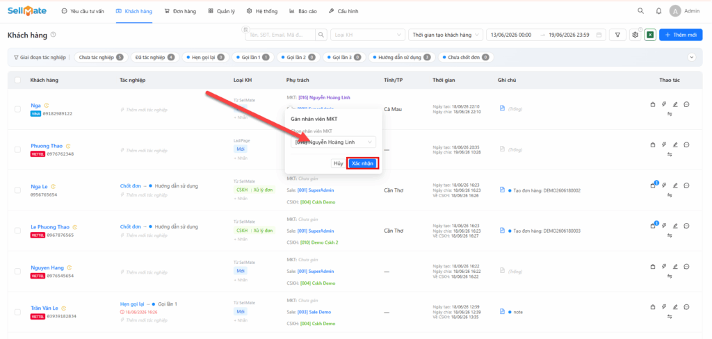Viewport: 712px width, 339px height.
Task: Click the edit pencil in the Nga row
Action: pyautogui.click(x=675, y=104)
